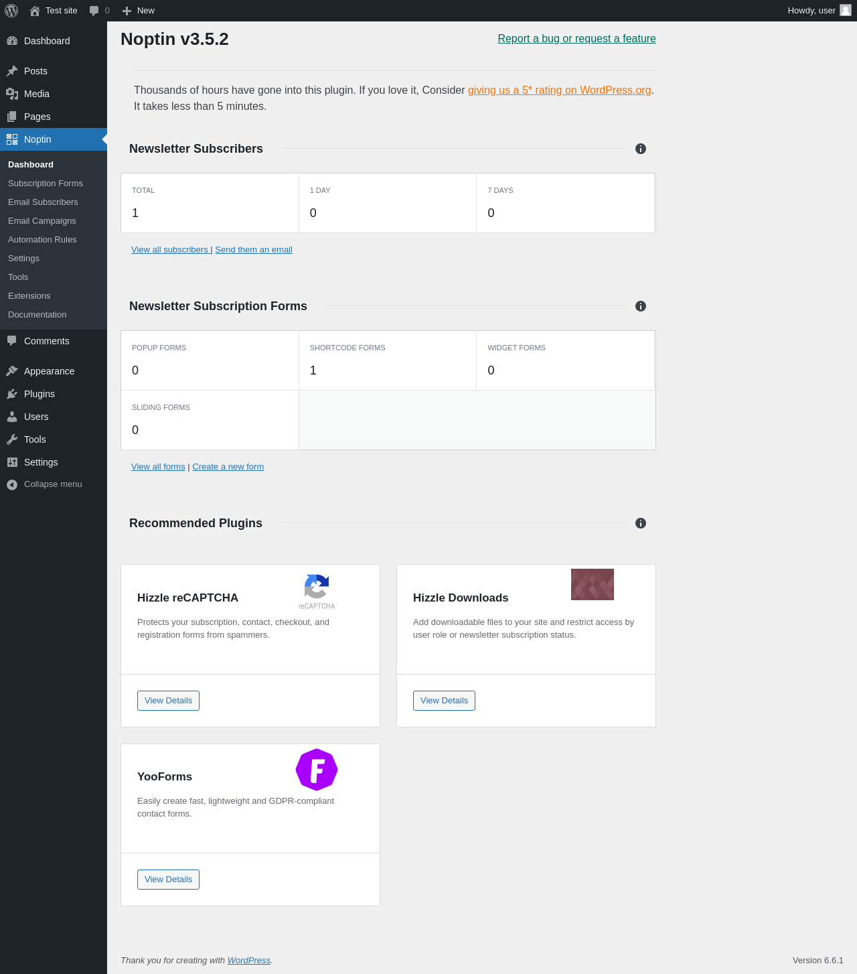Open Documentation submenu item
Image resolution: width=857 pixels, height=974 pixels.
coord(37,315)
